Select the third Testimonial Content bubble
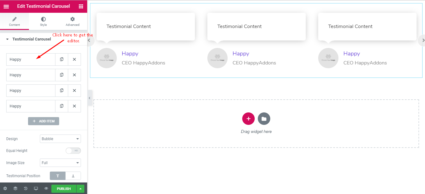 tap(367, 26)
